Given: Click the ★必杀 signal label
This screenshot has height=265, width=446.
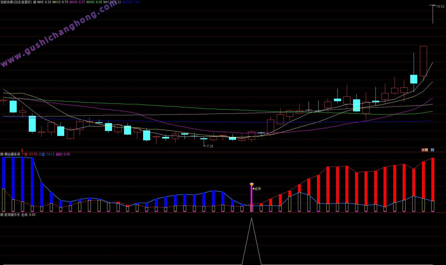Looking at the screenshot, I should click(257, 189).
